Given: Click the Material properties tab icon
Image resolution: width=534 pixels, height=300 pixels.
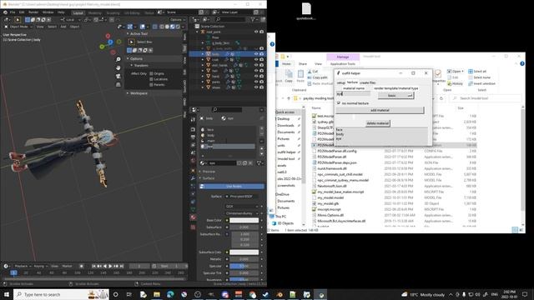Looking at the screenshot, I should click(x=193, y=217).
